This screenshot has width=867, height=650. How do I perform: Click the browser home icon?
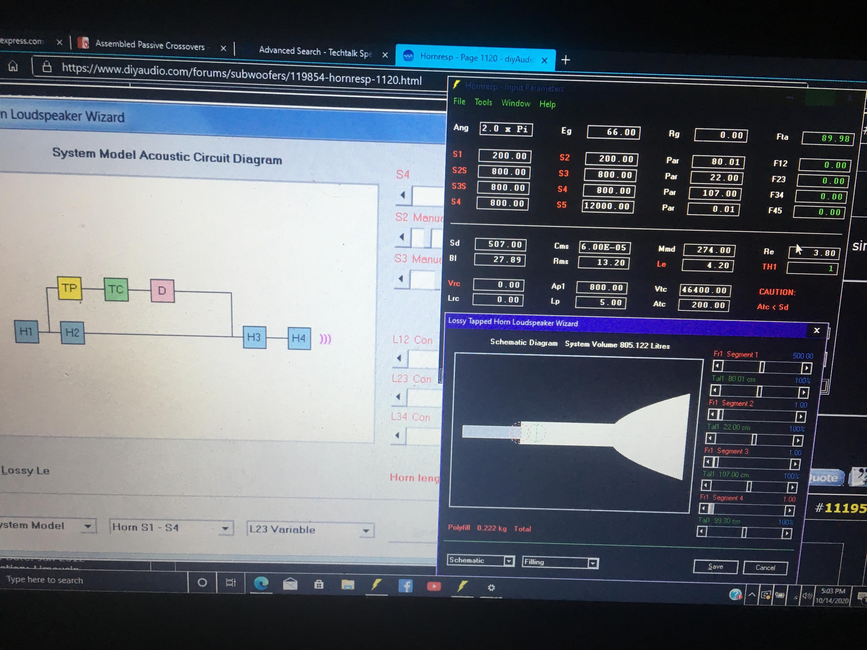click(x=13, y=66)
